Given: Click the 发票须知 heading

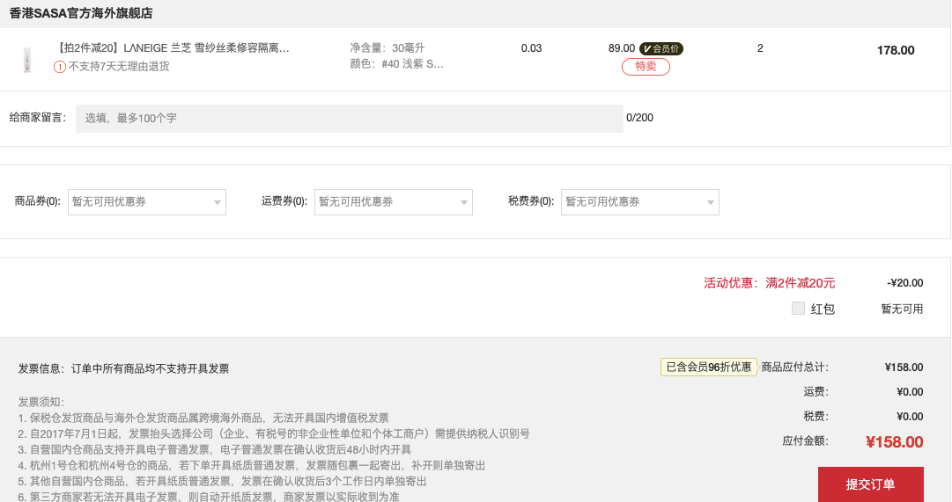Looking at the screenshot, I should click(x=41, y=402).
